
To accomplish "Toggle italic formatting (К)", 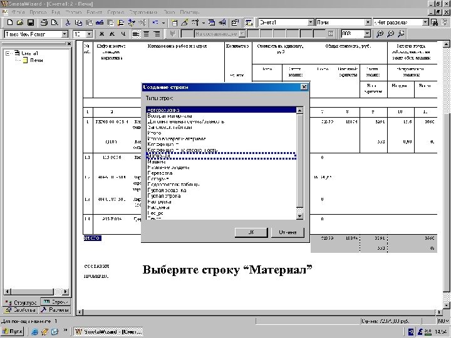I will (x=112, y=34).
